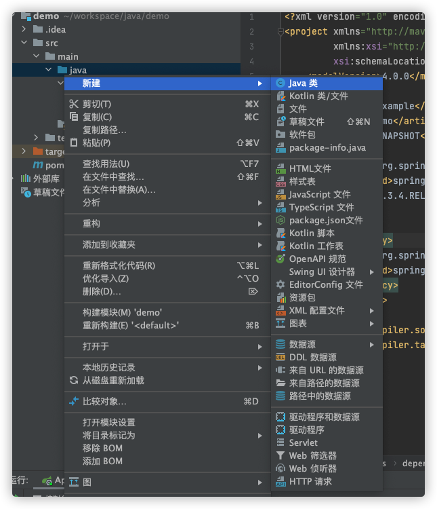Viewport: 437px width, 509px height.
Task: Choose 比较对象 menu entry
Action: coord(104,401)
